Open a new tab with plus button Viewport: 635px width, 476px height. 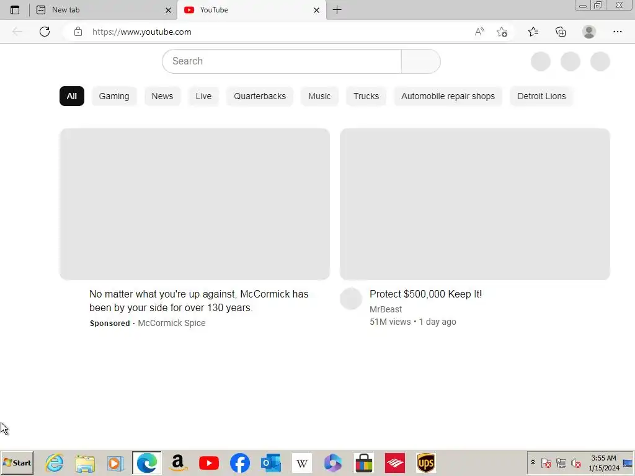pos(337,10)
